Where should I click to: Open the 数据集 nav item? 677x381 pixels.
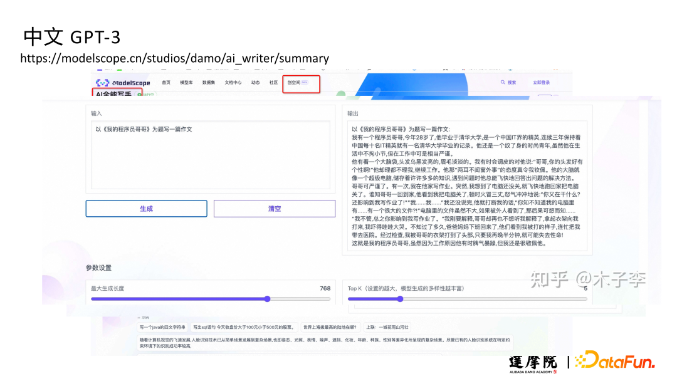click(x=209, y=83)
